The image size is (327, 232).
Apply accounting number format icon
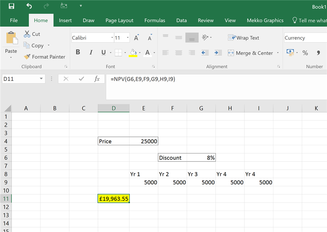(290, 52)
